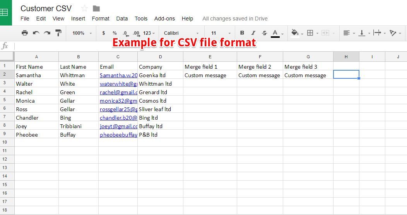The image size is (407, 215).
Task: Click the merge cells icon
Action: [325, 33]
